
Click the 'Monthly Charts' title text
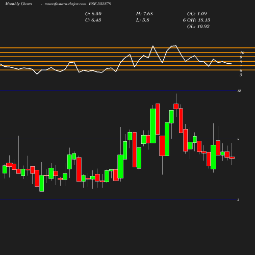[18, 4]
